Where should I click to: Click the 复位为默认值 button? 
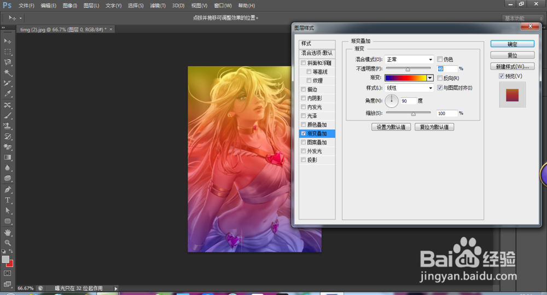coord(434,127)
